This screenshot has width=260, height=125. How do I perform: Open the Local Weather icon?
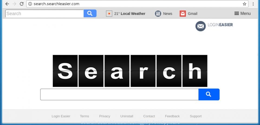pyautogui.click(x=109, y=13)
